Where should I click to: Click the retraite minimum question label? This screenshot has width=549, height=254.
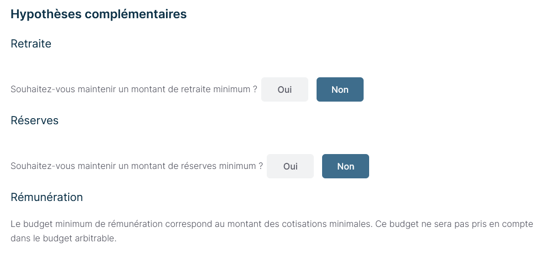point(134,89)
